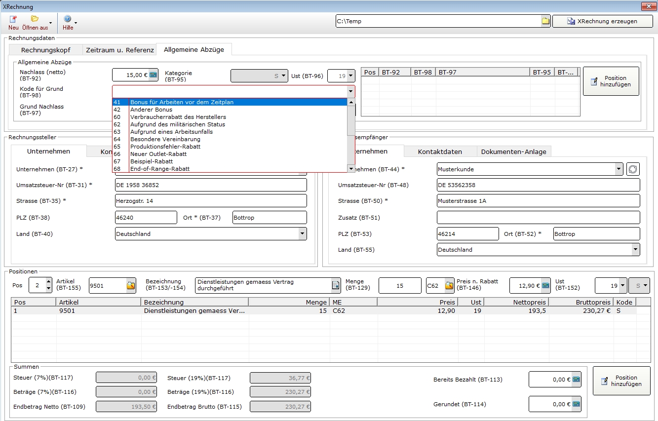
Task: Click calculator icon in Gerundet field
Action: (x=576, y=404)
